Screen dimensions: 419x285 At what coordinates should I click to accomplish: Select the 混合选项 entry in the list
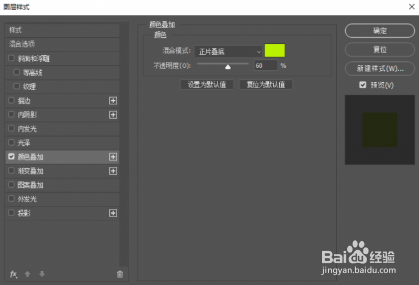tap(62, 44)
